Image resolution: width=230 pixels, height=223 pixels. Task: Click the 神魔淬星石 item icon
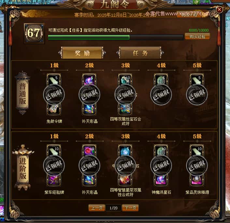pyautogui.click(x=161, y=180)
